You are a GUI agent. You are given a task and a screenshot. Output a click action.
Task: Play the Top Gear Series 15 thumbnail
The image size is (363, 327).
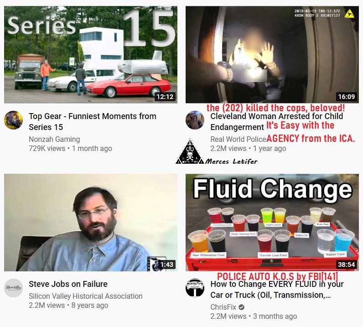point(91,55)
